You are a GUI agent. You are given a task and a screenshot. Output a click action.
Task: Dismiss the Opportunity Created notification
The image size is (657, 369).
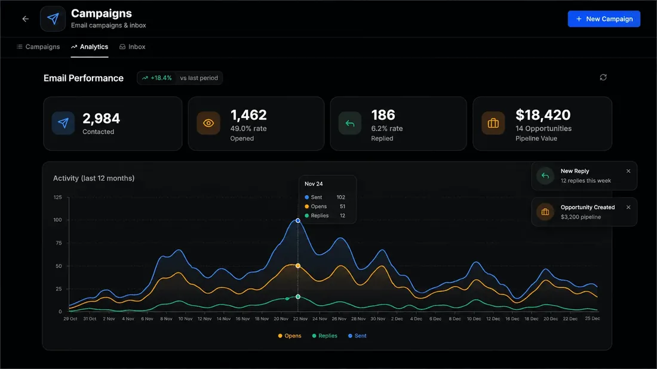click(x=628, y=207)
